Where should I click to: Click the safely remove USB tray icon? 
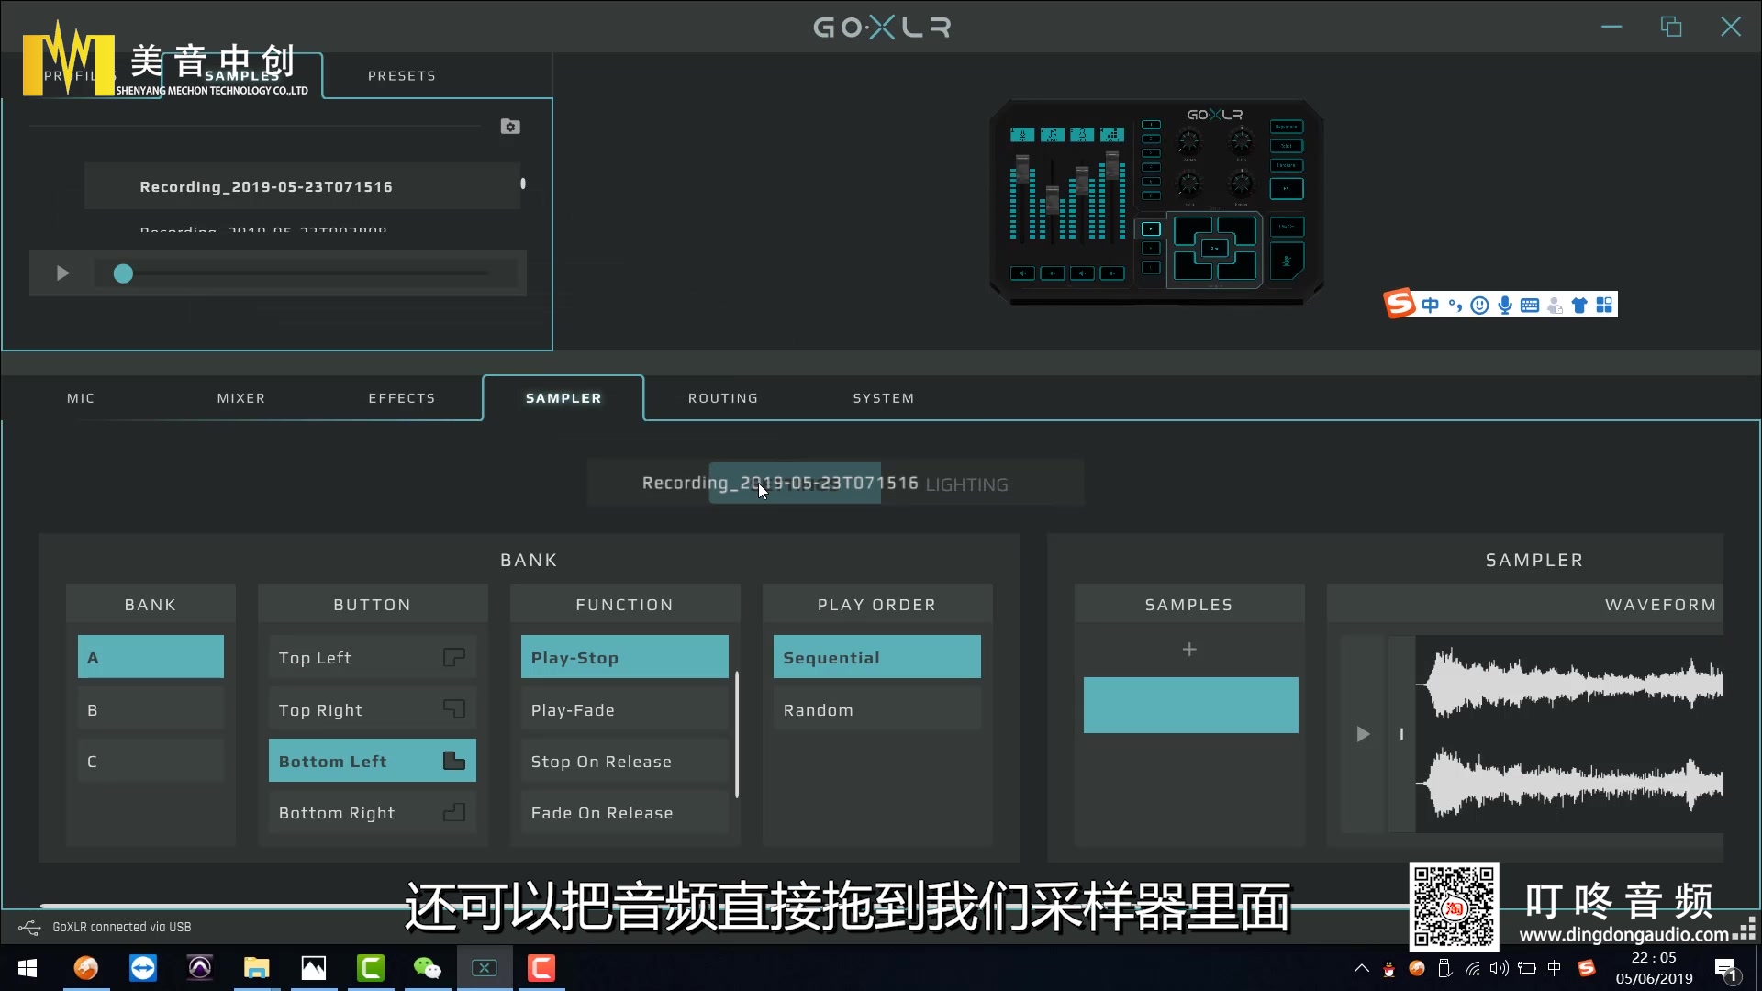1444,968
